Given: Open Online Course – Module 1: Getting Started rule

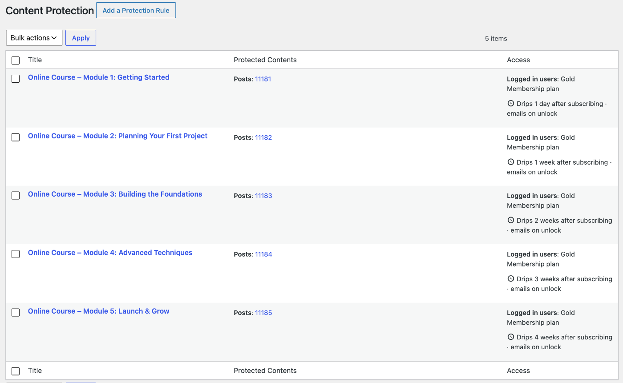Looking at the screenshot, I should pyautogui.click(x=99, y=77).
